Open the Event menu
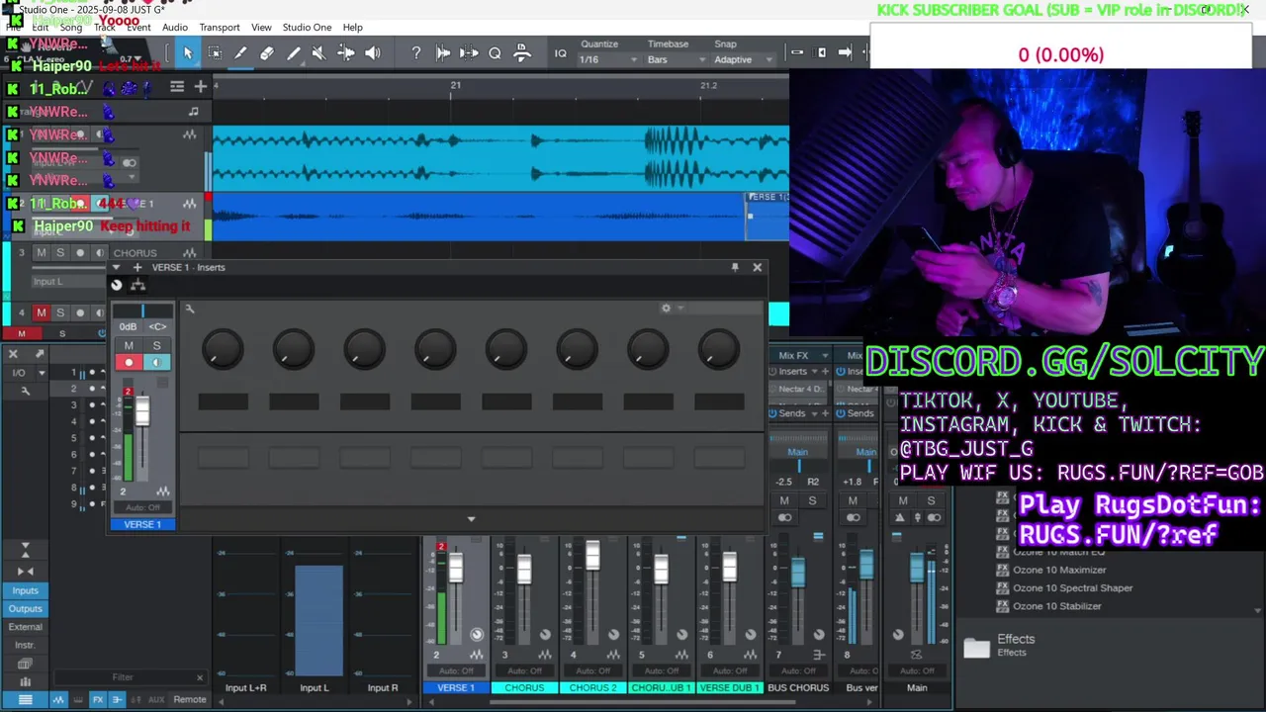 click(x=138, y=28)
